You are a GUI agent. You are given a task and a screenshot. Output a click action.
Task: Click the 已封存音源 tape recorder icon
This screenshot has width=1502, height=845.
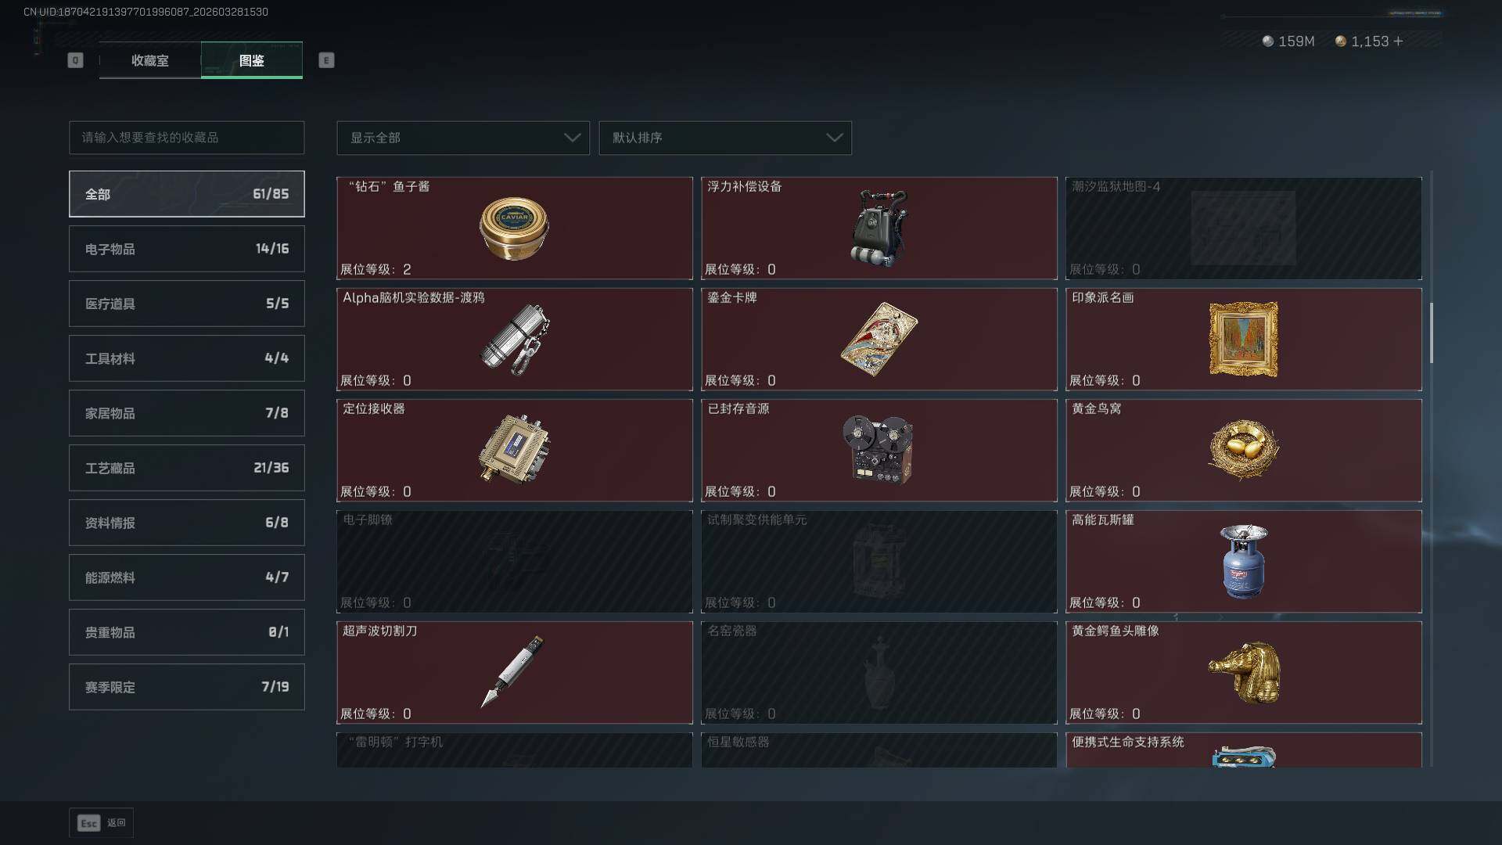tap(879, 449)
